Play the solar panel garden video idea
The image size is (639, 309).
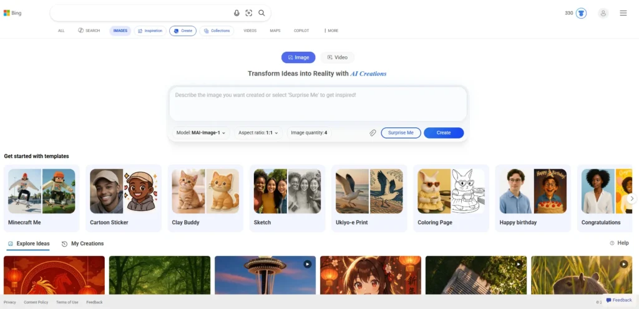[518, 264]
